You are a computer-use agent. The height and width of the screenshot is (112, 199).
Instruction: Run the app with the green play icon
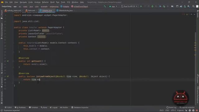click(x=141, y=6)
